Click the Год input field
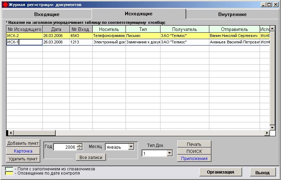Screen dimensions: 281x180 tap(65, 147)
